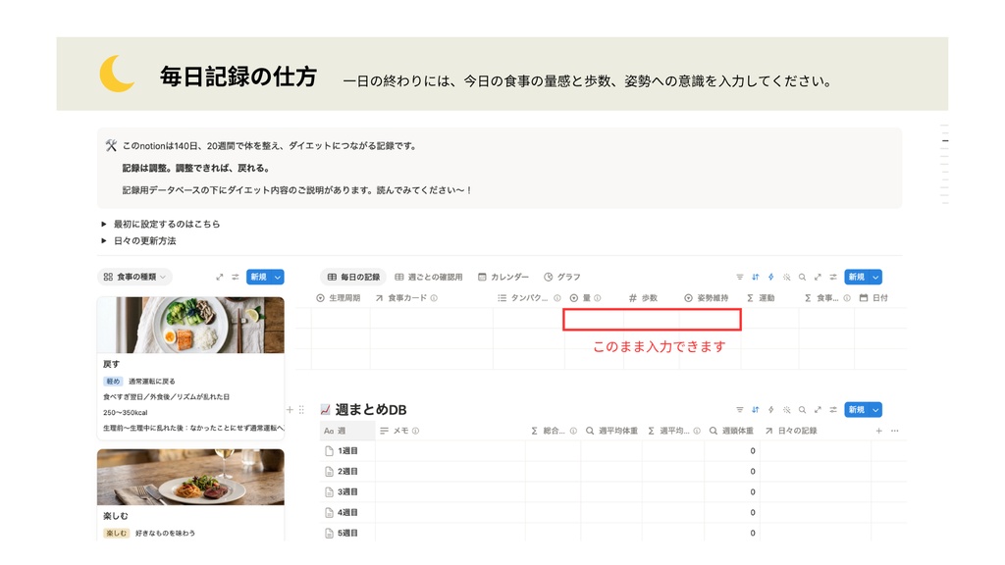Click the 生理周期 column header
This screenshot has width=1005, height=565.
[x=339, y=298]
